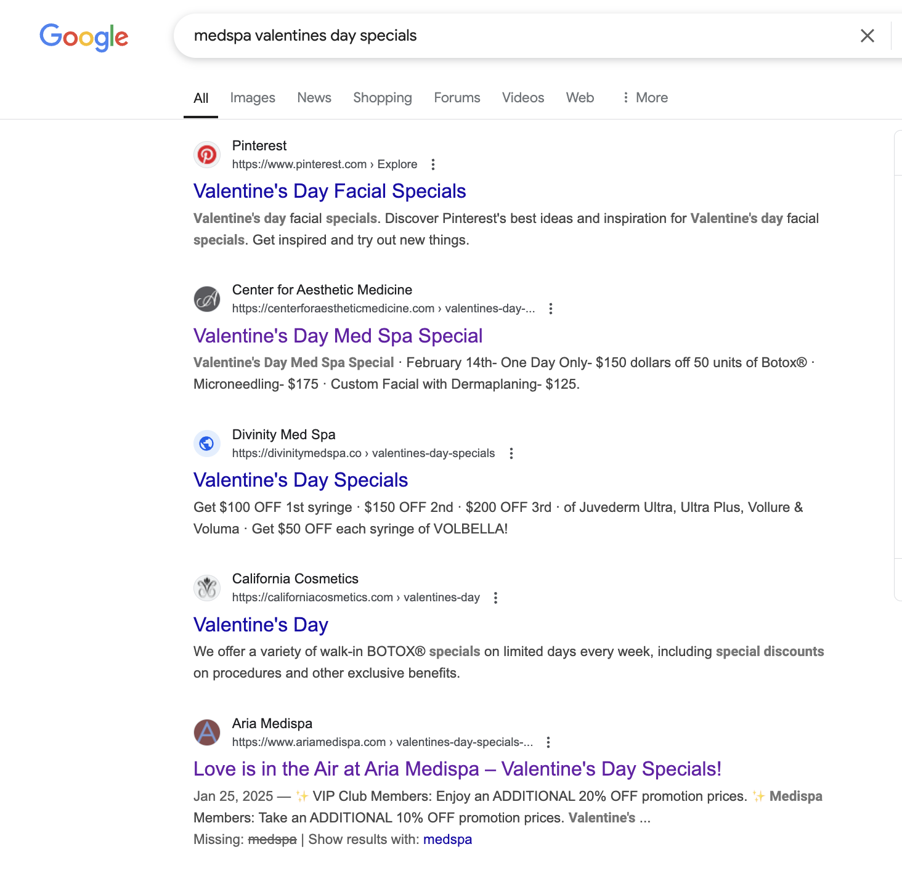The image size is (902, 876).
Task: Click the Center for Aesthetic Medicine favicon
Action: point(207,299)
